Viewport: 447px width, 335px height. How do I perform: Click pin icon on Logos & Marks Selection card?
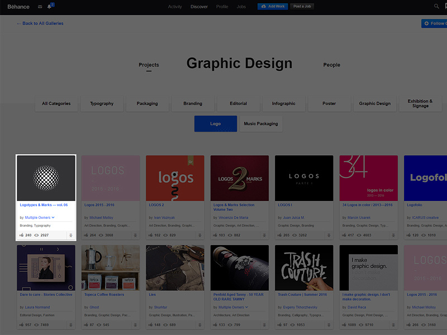point(264,235)
